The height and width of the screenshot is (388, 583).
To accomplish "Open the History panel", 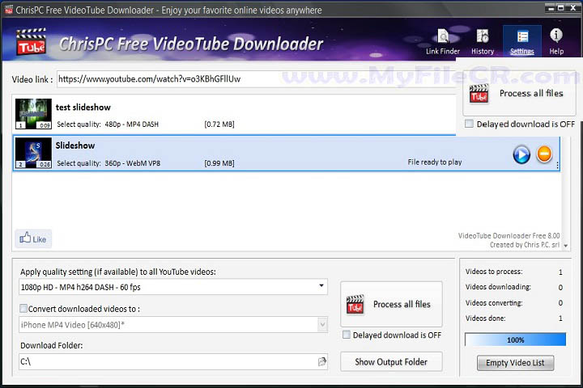I will point(483,42).
